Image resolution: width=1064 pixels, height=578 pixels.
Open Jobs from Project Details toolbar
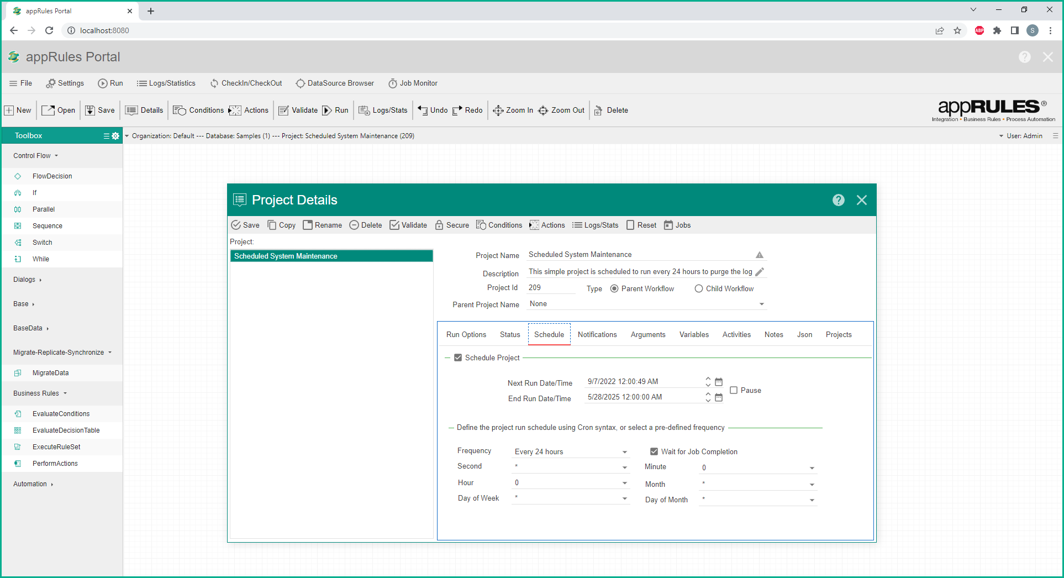677,225
